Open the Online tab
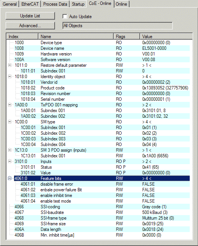 (x=121, y=4)
